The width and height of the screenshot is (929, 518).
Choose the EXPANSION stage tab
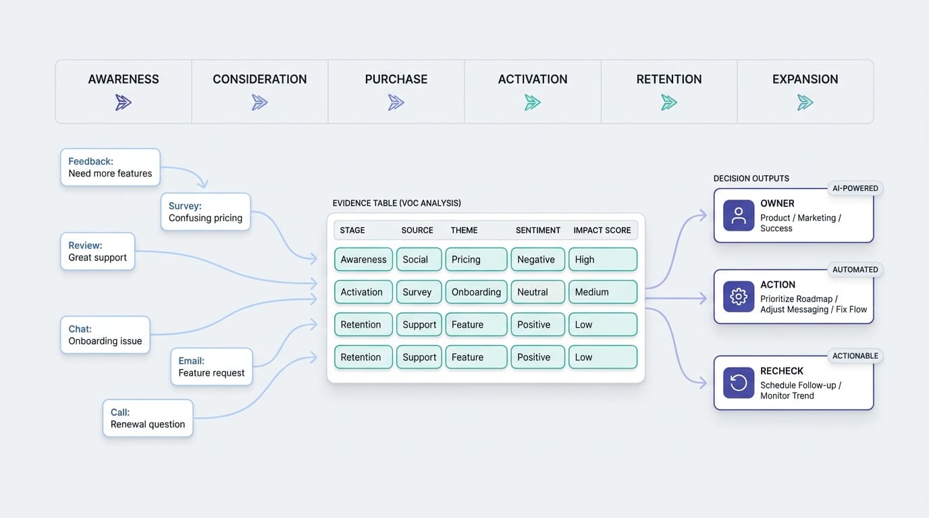[805, 92]
